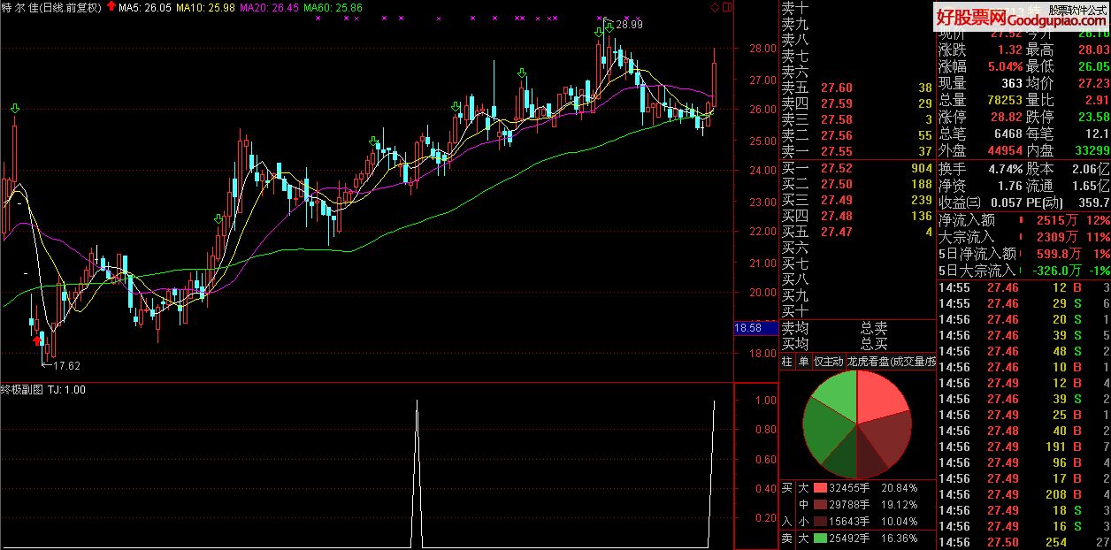The height and width of the screenshot is (550, 1111).
Task: Click the red swatch next to 32455手
Action: (819, 487)
